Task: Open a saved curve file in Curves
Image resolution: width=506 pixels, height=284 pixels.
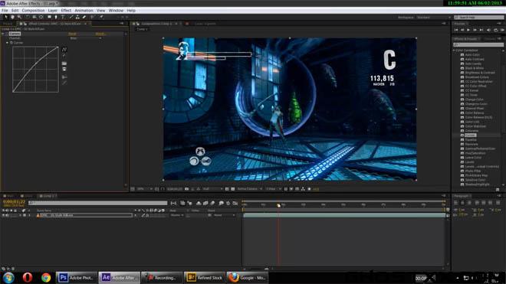Action: 64,64
